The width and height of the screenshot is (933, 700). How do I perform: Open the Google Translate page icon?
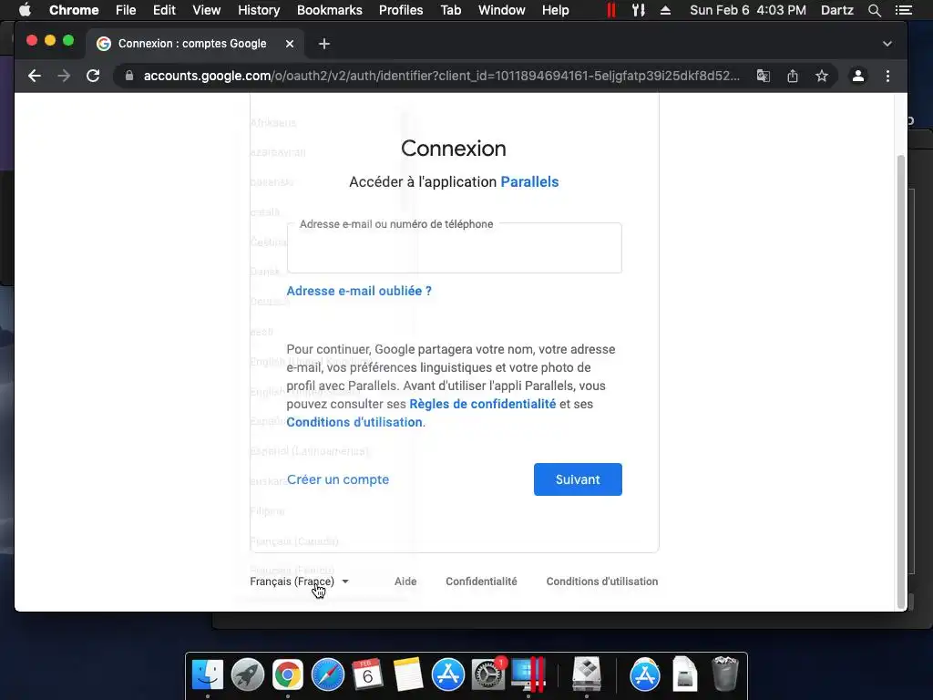point(763,76)
